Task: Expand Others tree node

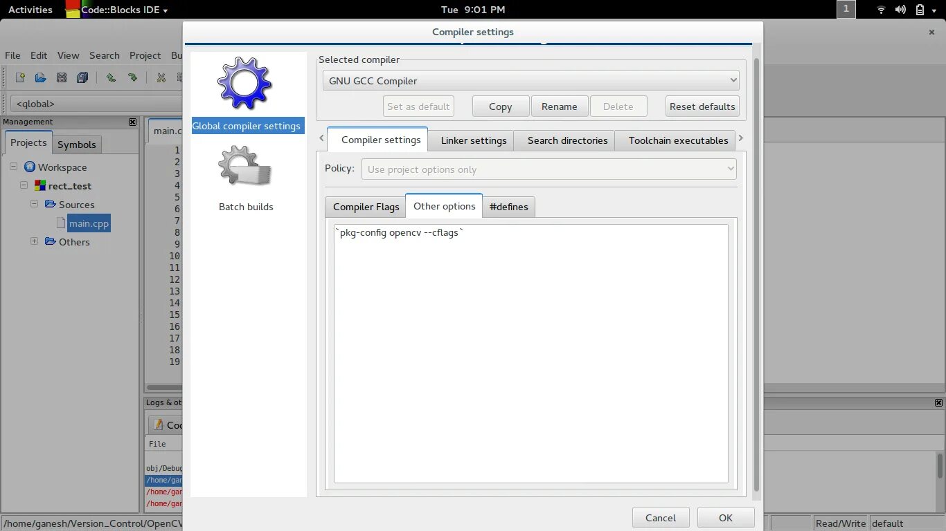Action: tap(34, 241)
